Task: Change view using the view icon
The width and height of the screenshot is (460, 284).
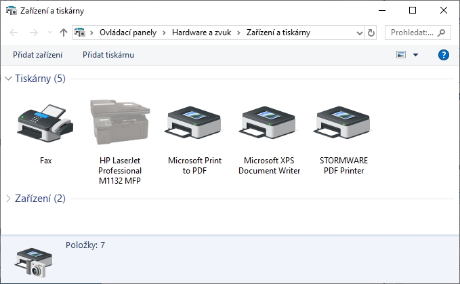Action: (x=401, y=55)
